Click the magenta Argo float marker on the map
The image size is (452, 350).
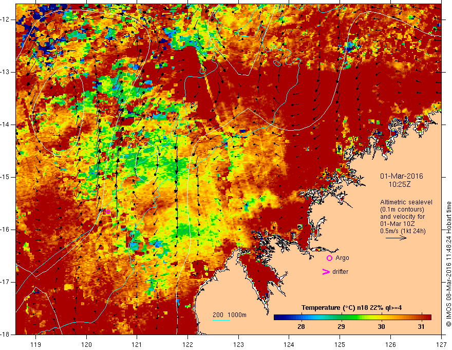click(x=108, y=212)
